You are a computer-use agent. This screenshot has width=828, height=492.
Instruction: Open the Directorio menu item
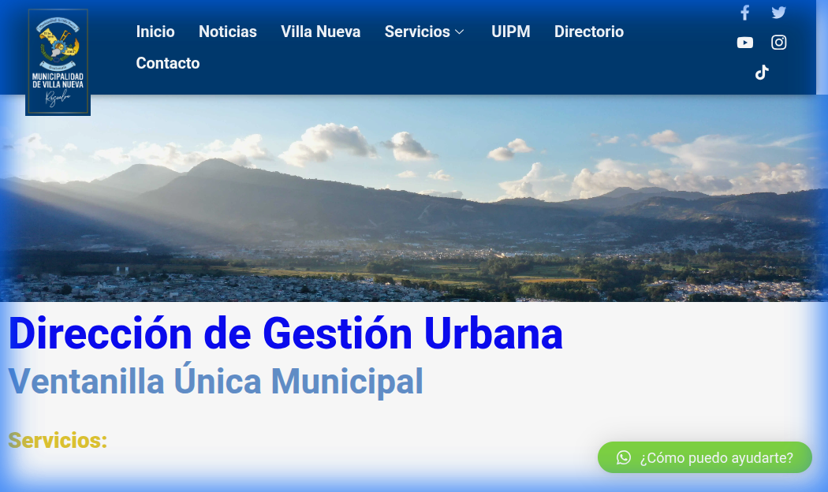coord(589,32)
